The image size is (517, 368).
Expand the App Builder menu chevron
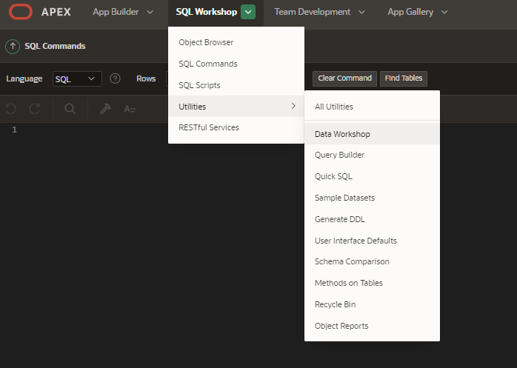point(150,12)
